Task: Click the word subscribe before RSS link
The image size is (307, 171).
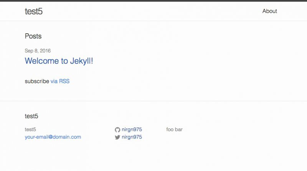Action: (x=37, y=81)
